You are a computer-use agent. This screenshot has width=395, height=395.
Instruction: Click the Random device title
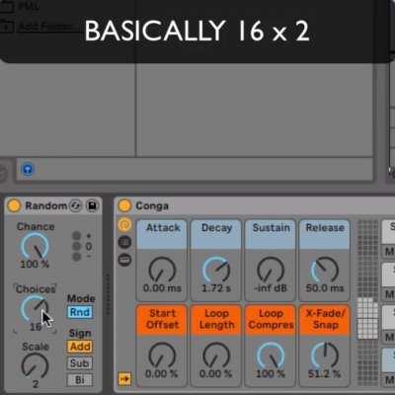click(x=46, y=205)
